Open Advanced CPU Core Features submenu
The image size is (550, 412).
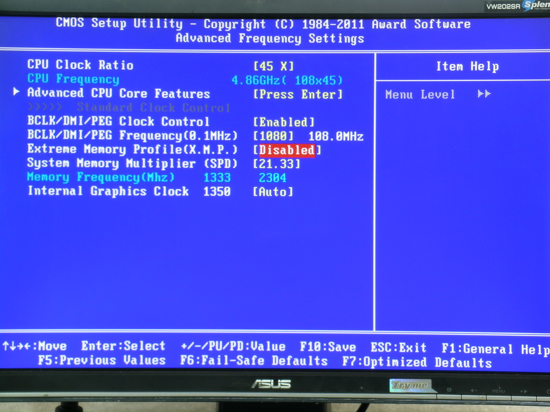(x=119, y=93)
